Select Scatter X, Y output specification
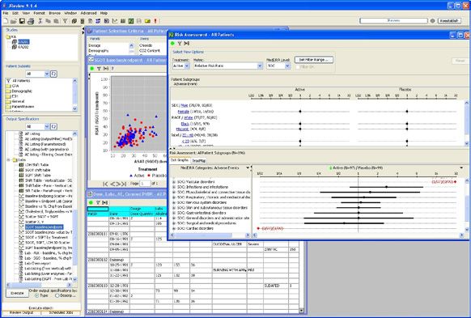Viewport: 471px width, 318px height. (34, 222)
